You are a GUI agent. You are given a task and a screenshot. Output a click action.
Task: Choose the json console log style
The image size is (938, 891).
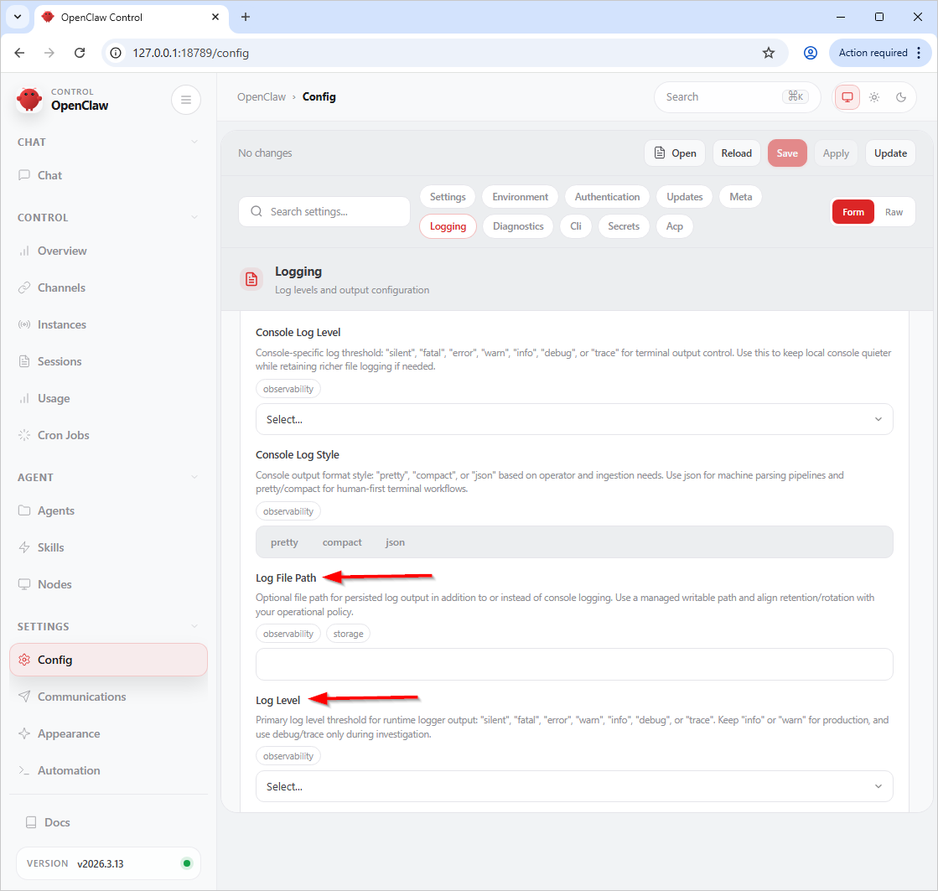pyautogui.click(x=395, y=542)
